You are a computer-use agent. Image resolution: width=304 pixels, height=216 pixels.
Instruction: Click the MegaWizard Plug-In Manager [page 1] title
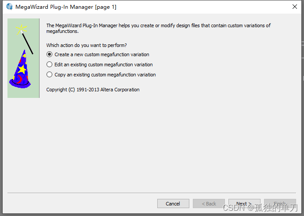pos(66,7)
